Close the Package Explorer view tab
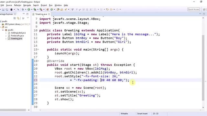This screenshot has width=207, height=116. (x=15, y=14)
